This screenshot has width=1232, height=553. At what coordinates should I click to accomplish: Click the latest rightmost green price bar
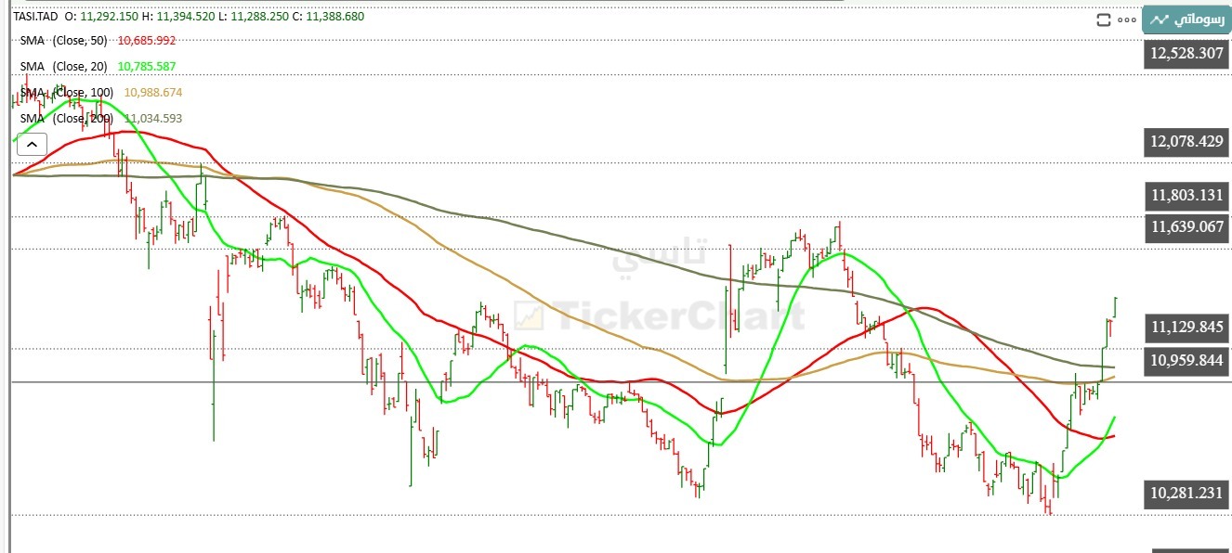point(1115,307)
